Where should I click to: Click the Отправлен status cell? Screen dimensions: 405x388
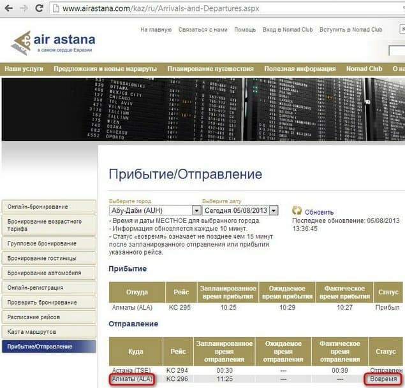pos(387,370)
